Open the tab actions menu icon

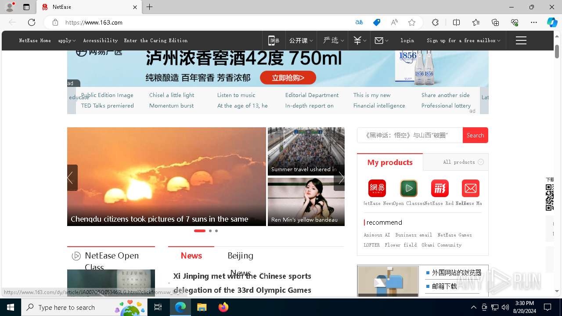point(26,7)
